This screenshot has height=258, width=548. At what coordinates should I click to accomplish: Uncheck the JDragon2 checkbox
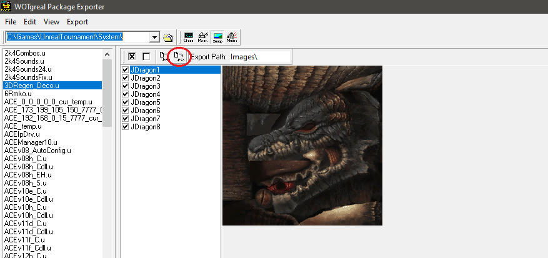click(x=126, y=78)
